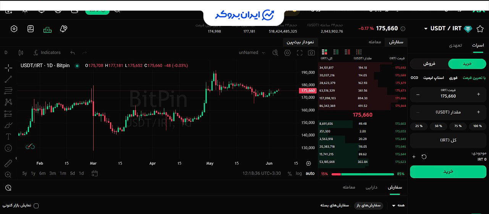Increase price with plus stepper in قیمت field
This screenshot has width=489, height=214.
point(478,94)
